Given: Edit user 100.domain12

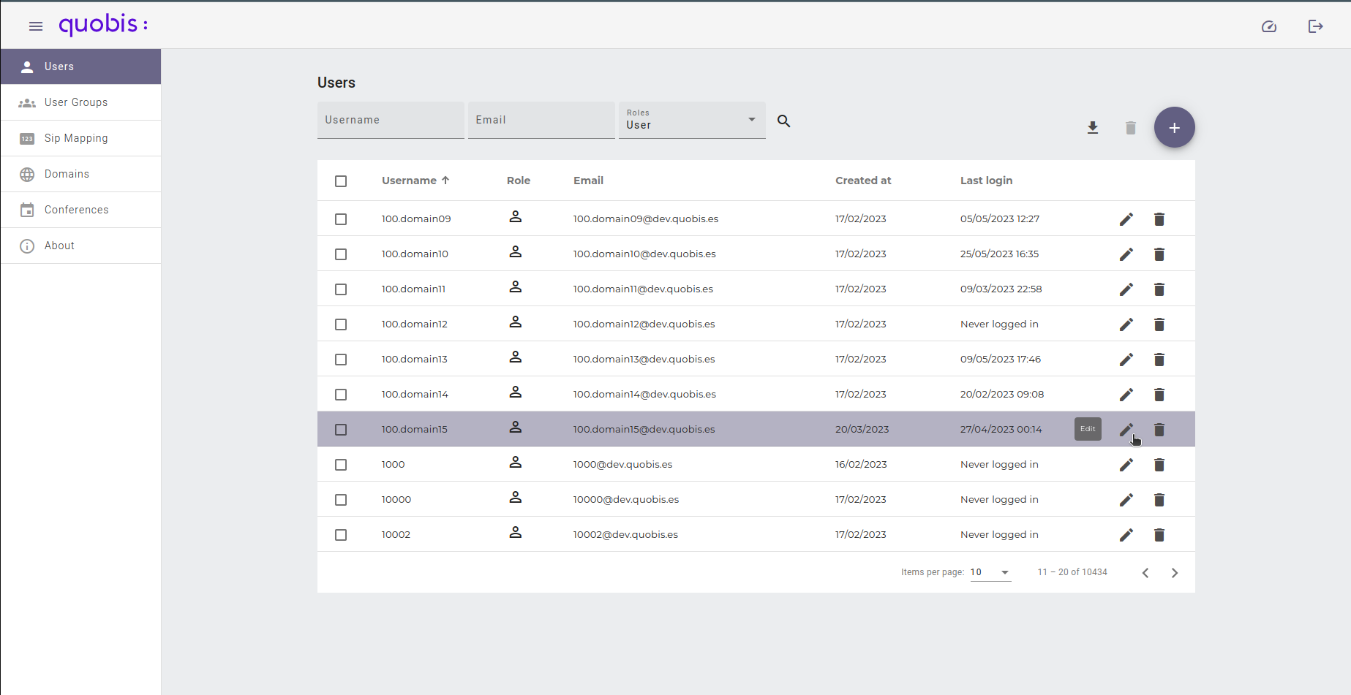Looking at the screenshot, I should point(1126,324).
